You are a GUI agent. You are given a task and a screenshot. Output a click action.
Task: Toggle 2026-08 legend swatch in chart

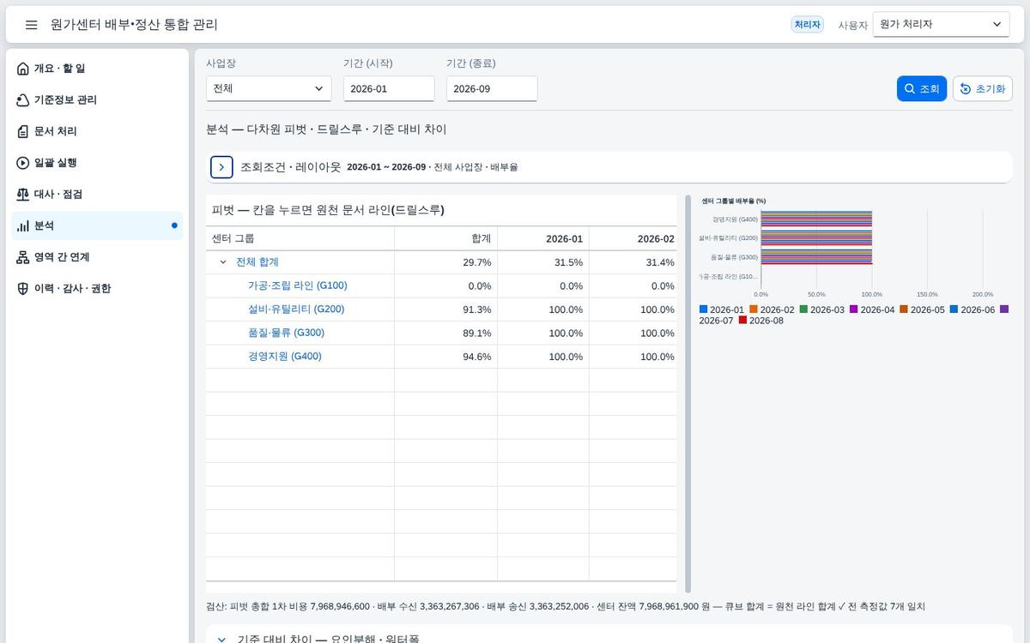coord(743,321)
